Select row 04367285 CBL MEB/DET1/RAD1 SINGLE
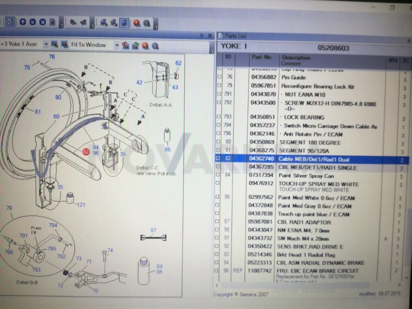Image resolution: width=412 pixels, height=309 pixels. [312, 167]
